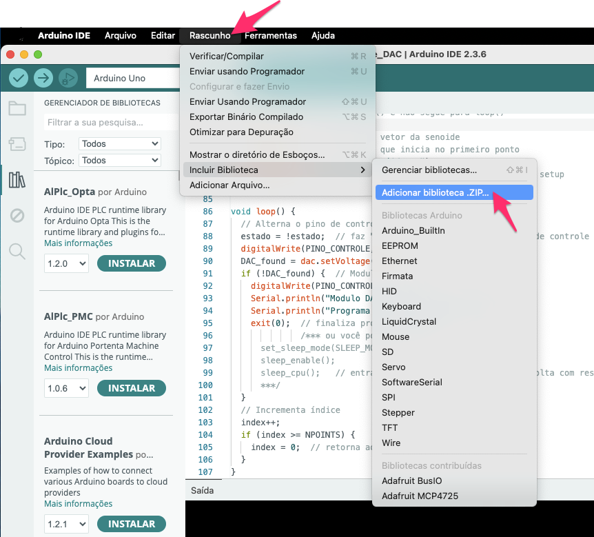594x537 pixels.
Task: Choose Mostrar o diretório de Esboços...
Action: tap(278, 154)
